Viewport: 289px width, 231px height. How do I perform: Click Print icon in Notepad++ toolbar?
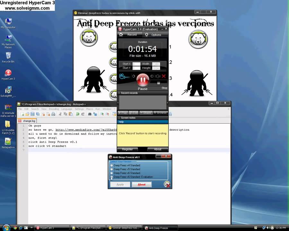[x=53, y=114]
